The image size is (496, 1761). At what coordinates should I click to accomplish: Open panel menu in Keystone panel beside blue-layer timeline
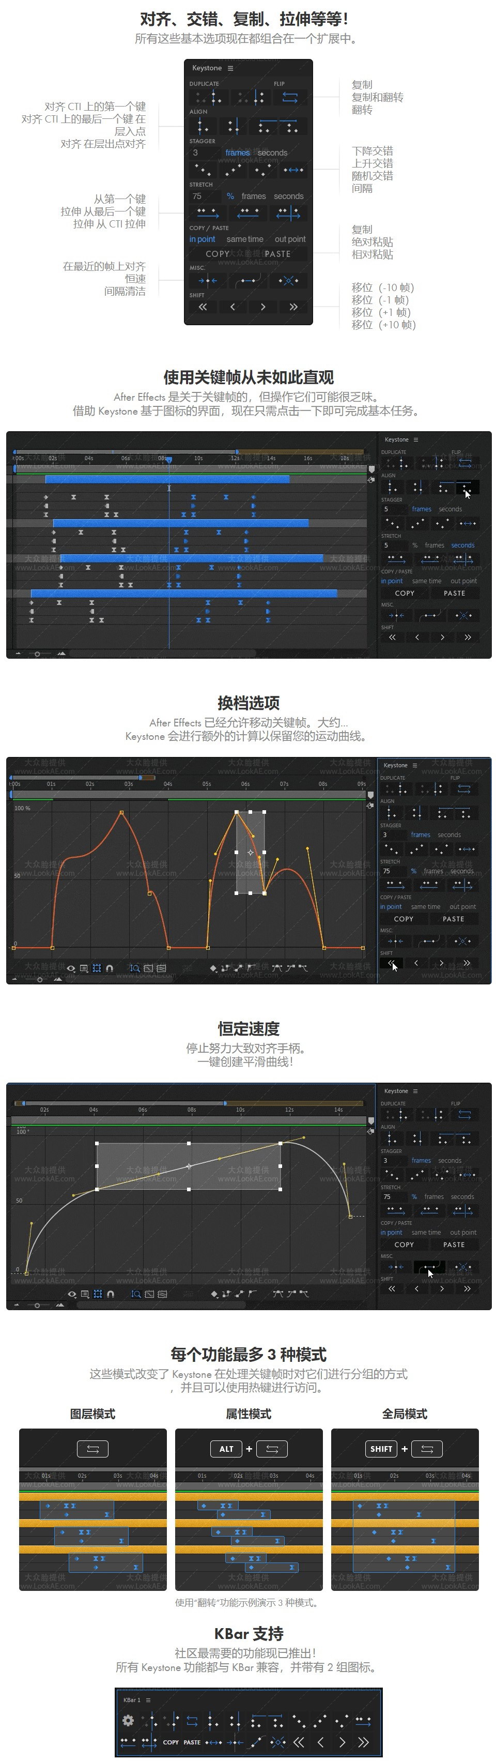415,439
